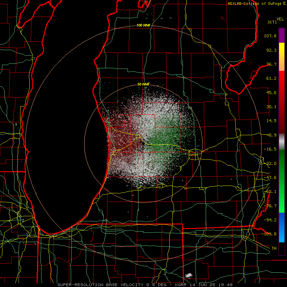
Task: Click the -32.0 velocity label
Action: click(x=270, y=164)
